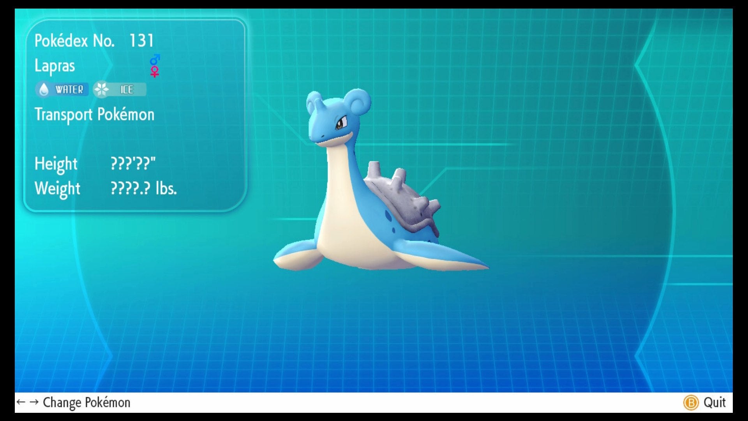
Task: Click the left arrow to go to previous Pokémon
Action: pos(21,402)
